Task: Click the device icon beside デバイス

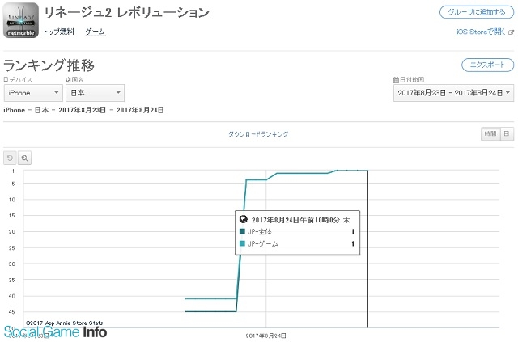Action: pyautogui.click(x=6, y=80)
